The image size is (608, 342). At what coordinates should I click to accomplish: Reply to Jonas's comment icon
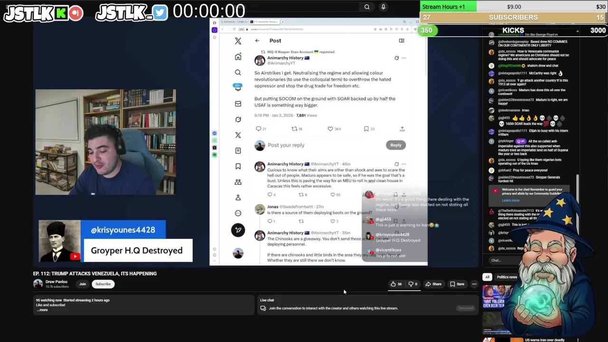(x=270, y=221)
